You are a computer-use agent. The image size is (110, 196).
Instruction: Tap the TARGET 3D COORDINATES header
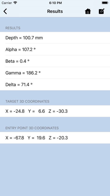[x=27, y=101]
